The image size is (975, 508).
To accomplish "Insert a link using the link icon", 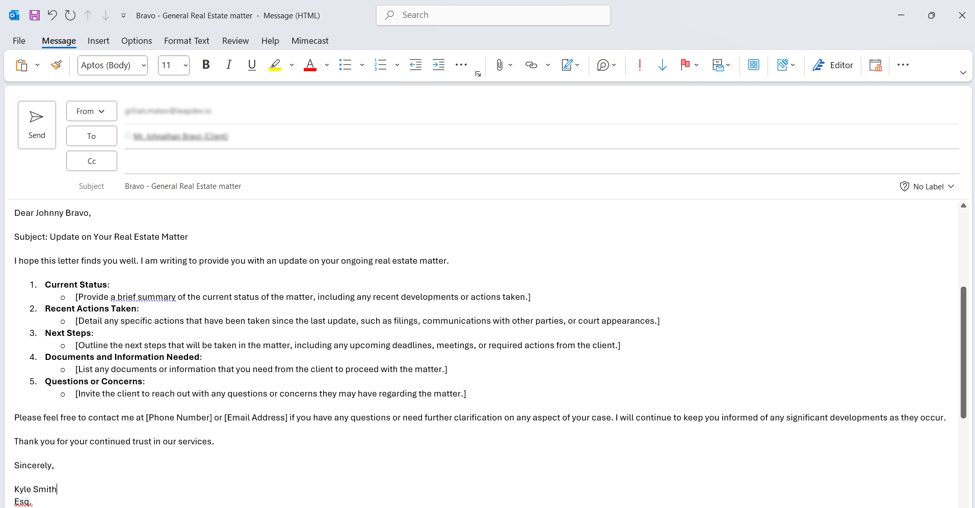I will click(531, 65).
